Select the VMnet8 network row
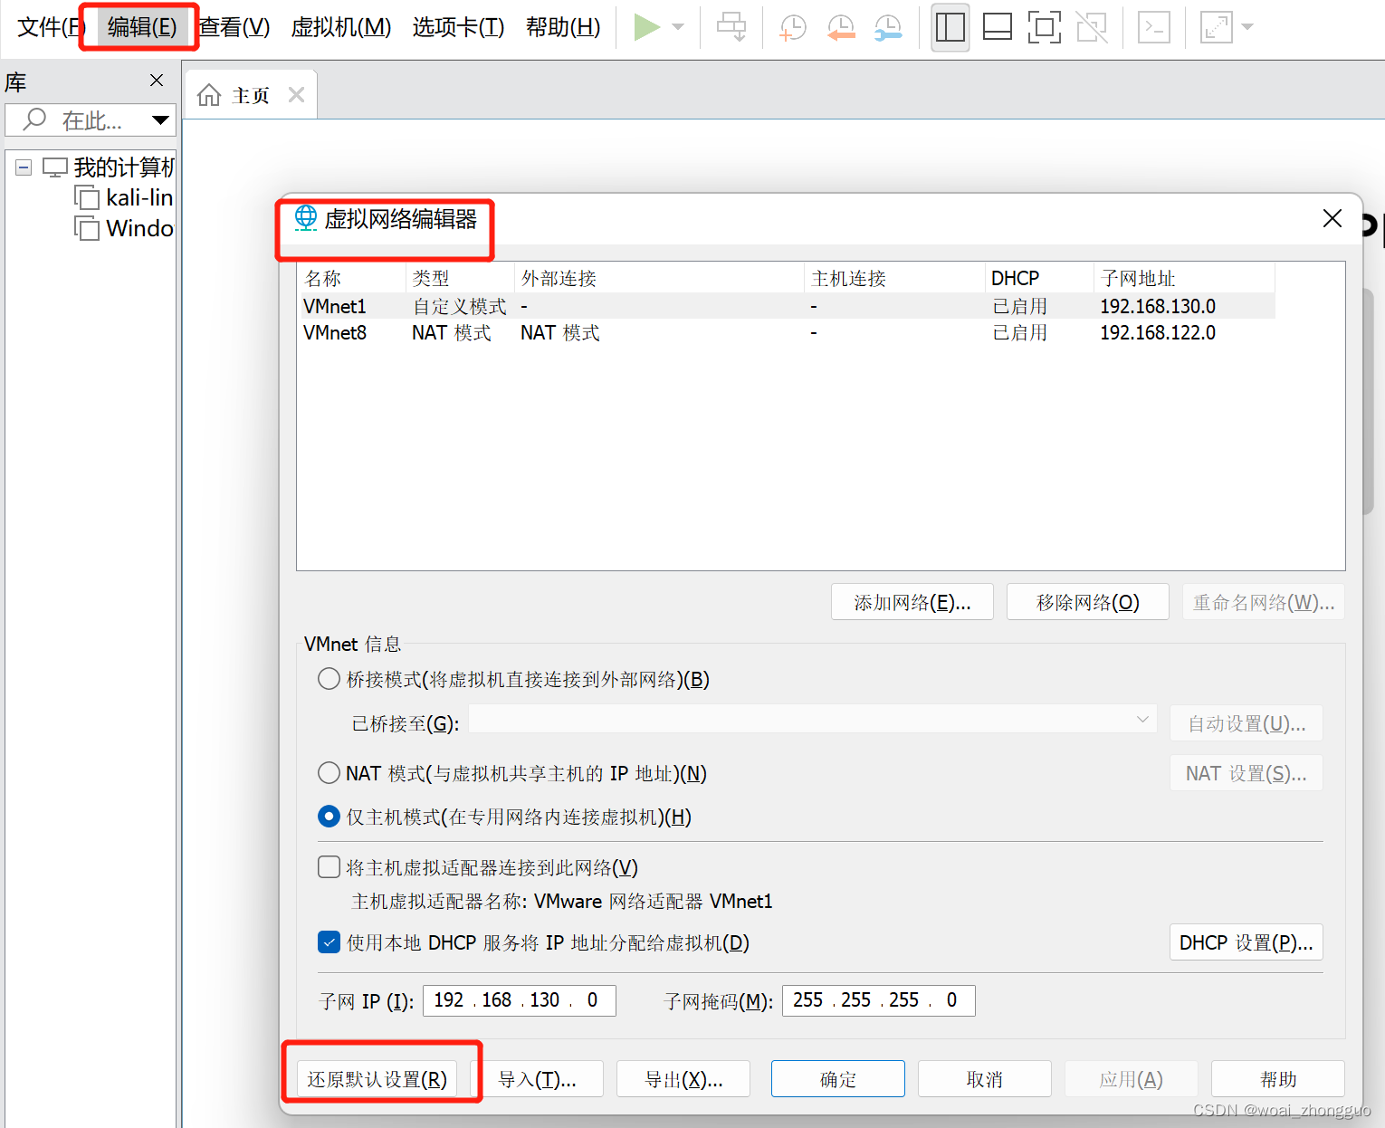1385x1128 pixels. (786, 332)
